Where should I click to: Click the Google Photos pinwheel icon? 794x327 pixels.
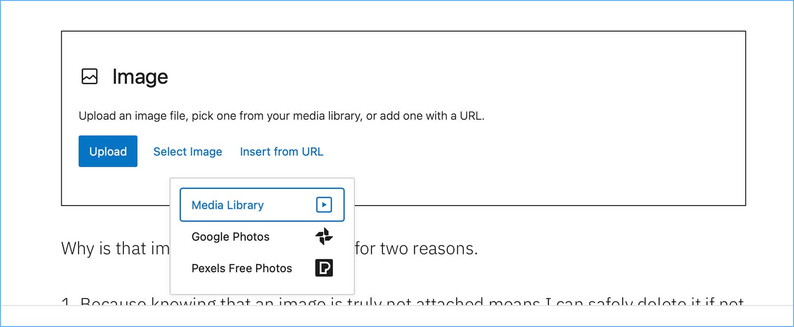pyautogui.click(x=324, y=237)
